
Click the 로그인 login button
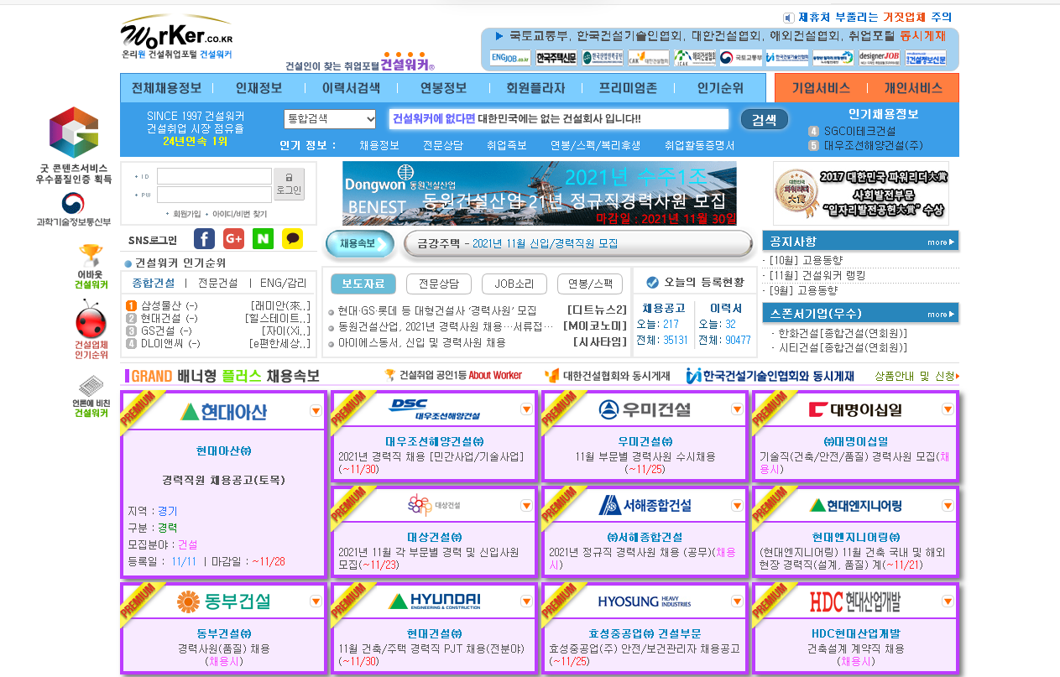point(289,185)
